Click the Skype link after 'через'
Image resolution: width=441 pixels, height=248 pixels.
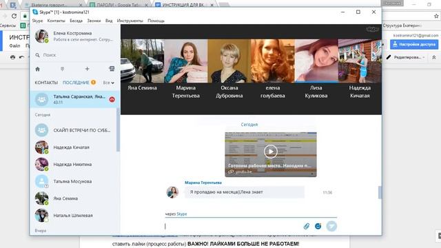coord(182,214)
